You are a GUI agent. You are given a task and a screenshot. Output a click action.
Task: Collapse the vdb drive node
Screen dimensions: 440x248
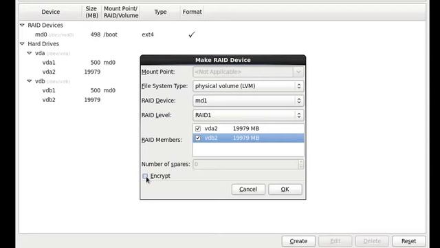pyautogui.click(x=30, y=81)
